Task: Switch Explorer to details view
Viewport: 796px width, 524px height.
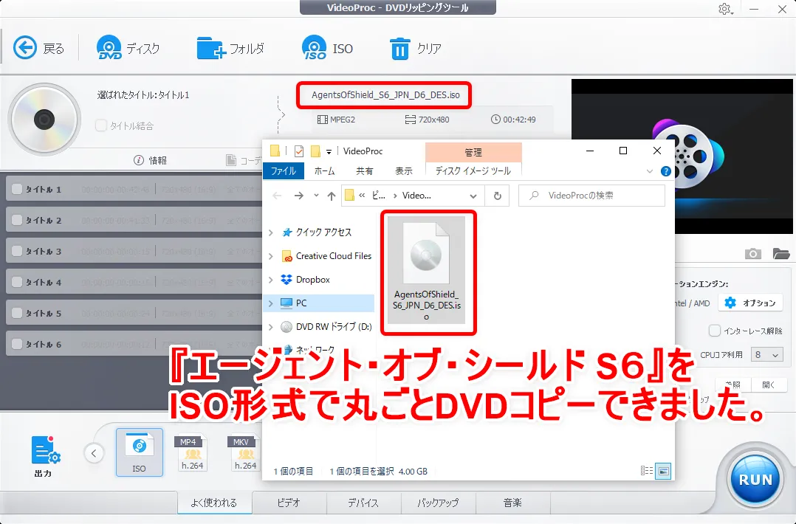Action: 647,471
